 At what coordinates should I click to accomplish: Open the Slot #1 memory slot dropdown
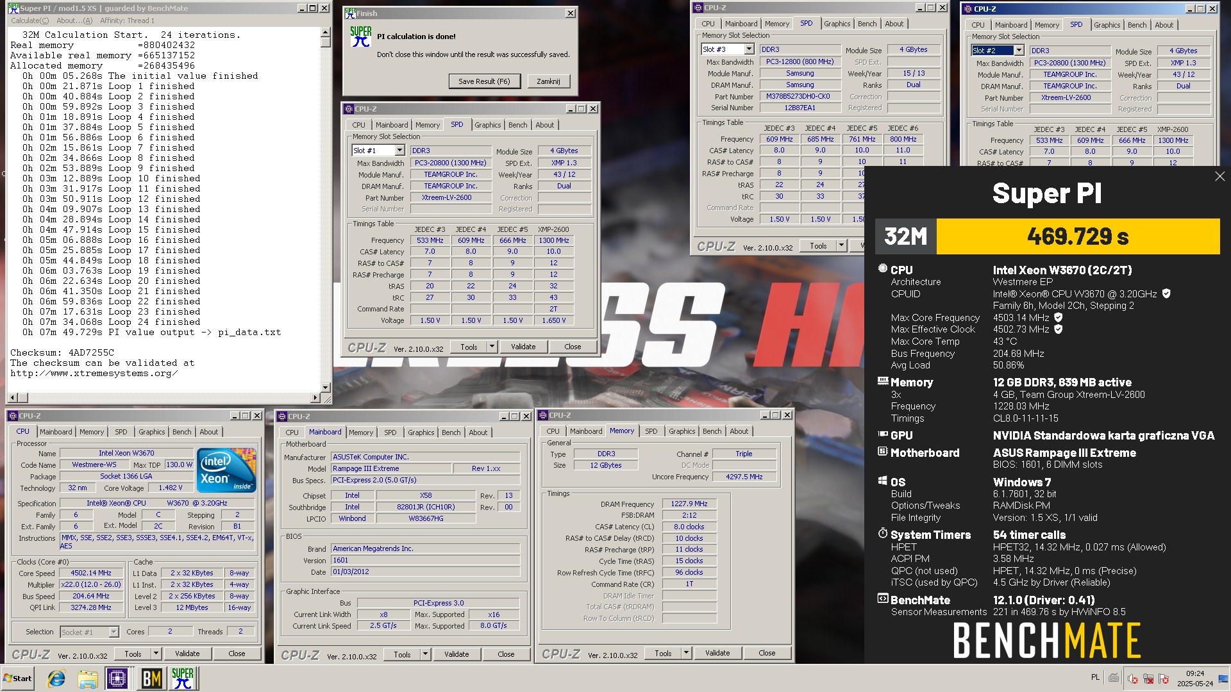pos(399,151)
